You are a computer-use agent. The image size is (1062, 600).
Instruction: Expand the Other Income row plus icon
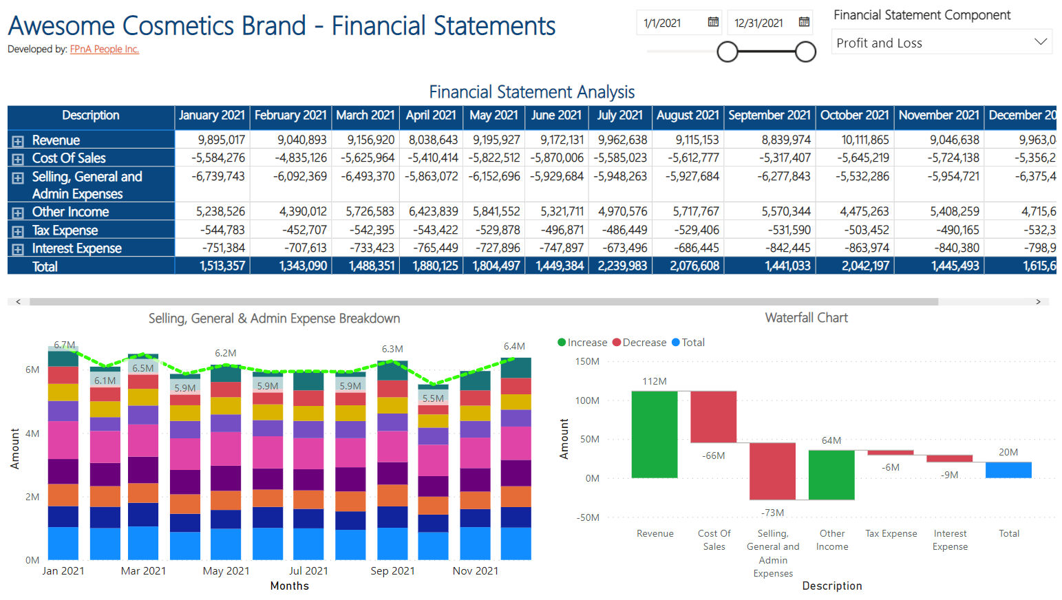[18, 213]
